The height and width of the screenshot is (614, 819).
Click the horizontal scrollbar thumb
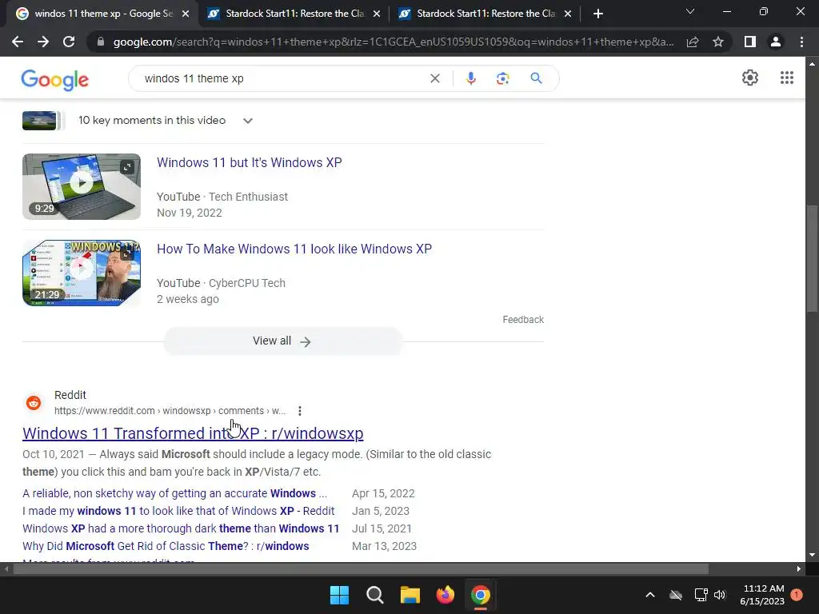click(x=361, y=569)
